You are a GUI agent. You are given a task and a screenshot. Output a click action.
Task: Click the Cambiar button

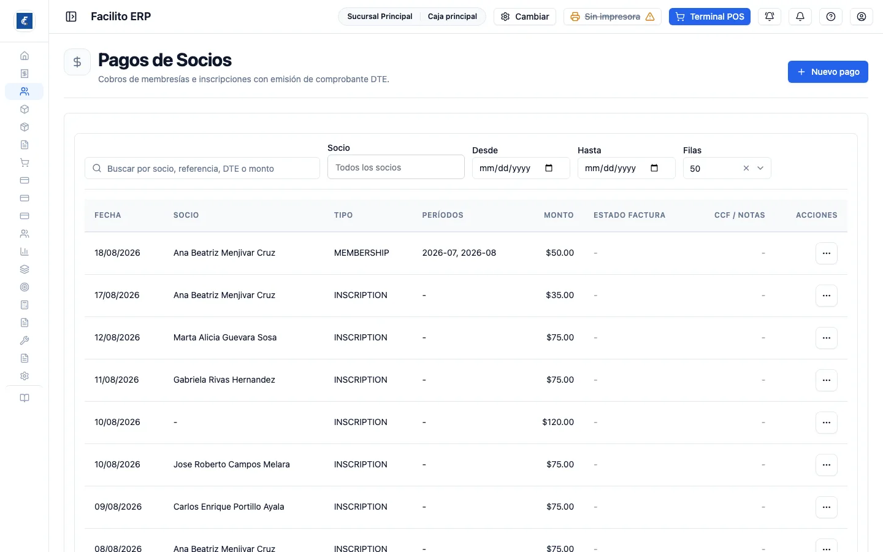(x=525, y=17)
